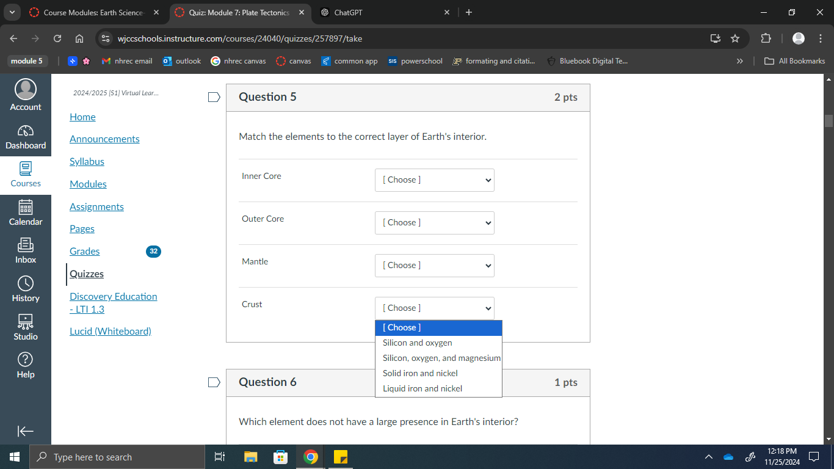
Task: Open the Syllabus course link
Action: click(x=87, y=161)
